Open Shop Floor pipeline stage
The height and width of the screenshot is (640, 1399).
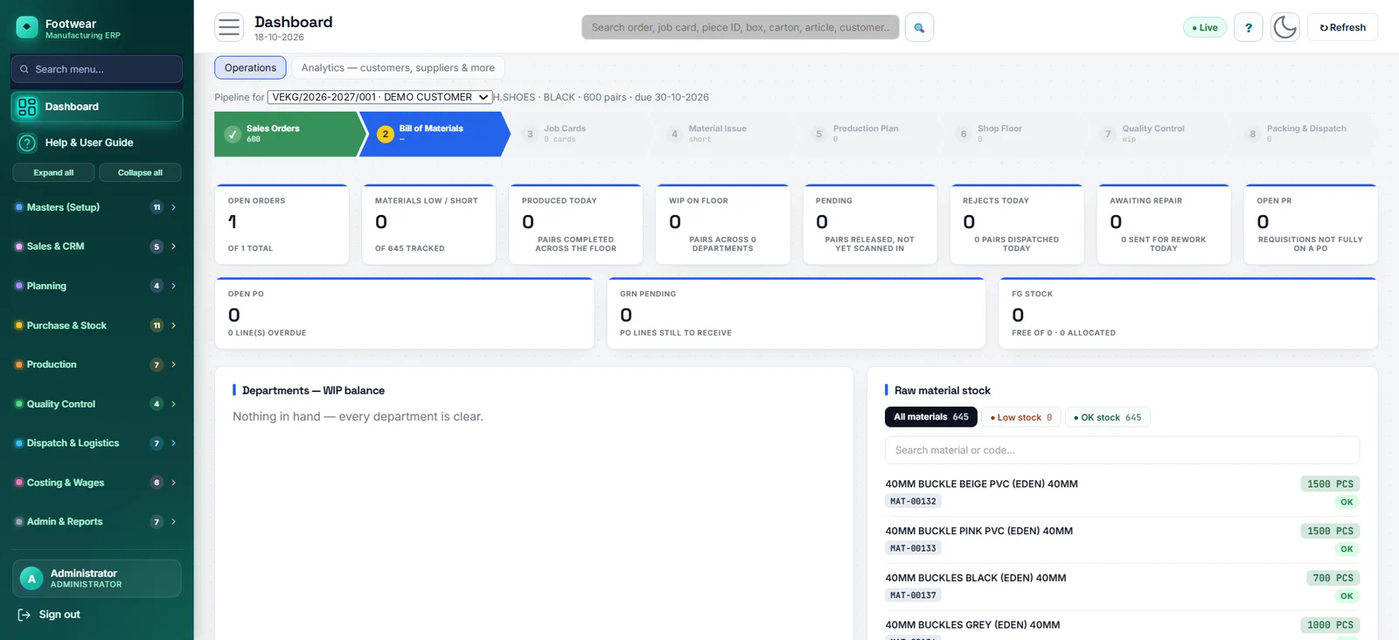(x=1013, y=134)
